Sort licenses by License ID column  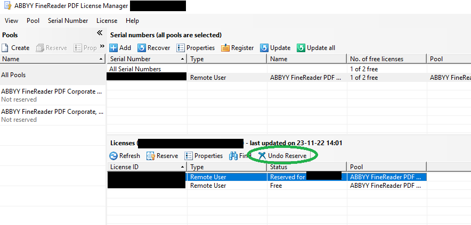tap(147, 167)
